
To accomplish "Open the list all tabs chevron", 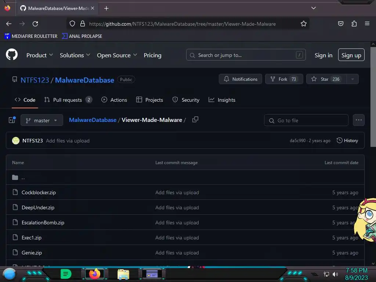I will tap(314, 8).
